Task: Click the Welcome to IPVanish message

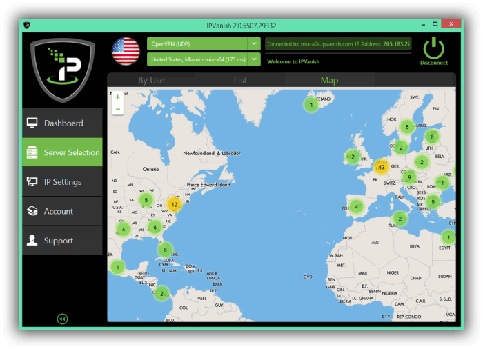Action: [293, 61]
